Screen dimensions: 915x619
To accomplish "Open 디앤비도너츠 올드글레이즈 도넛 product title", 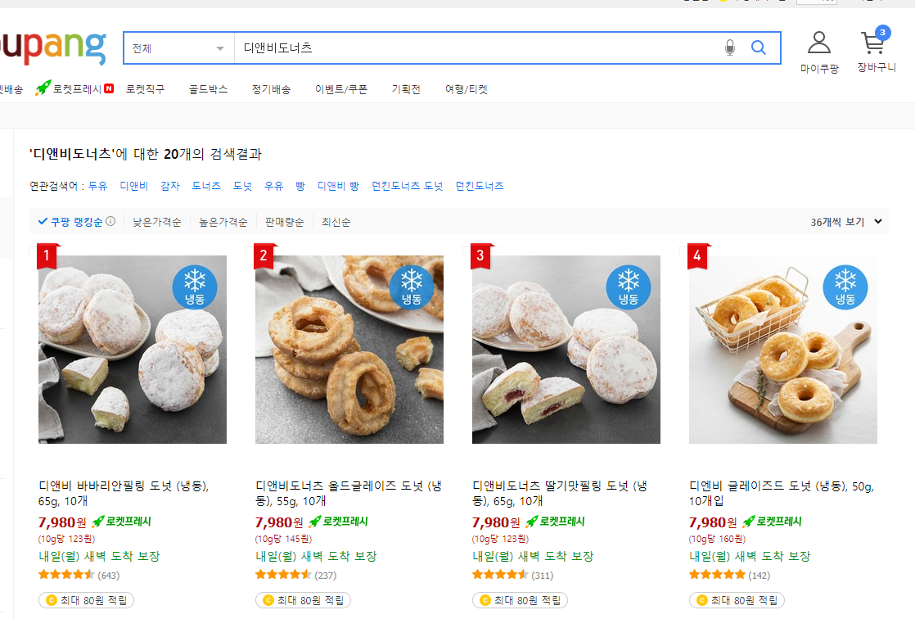I will point(349,493).
